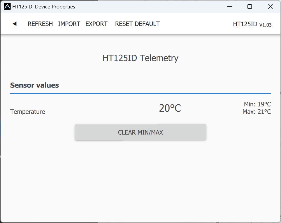Select the REFRESH toolbar action

[40, 24]
